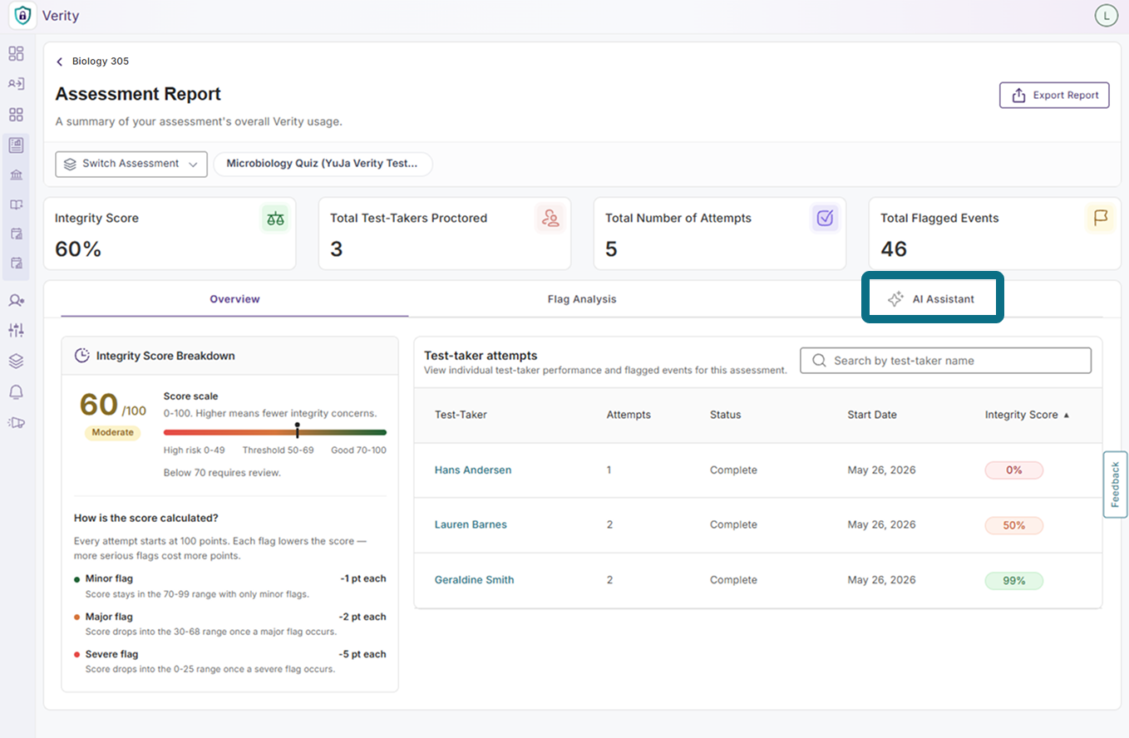
Task: Open the user avatar labeled L
Action: (x=1106, y=16)
